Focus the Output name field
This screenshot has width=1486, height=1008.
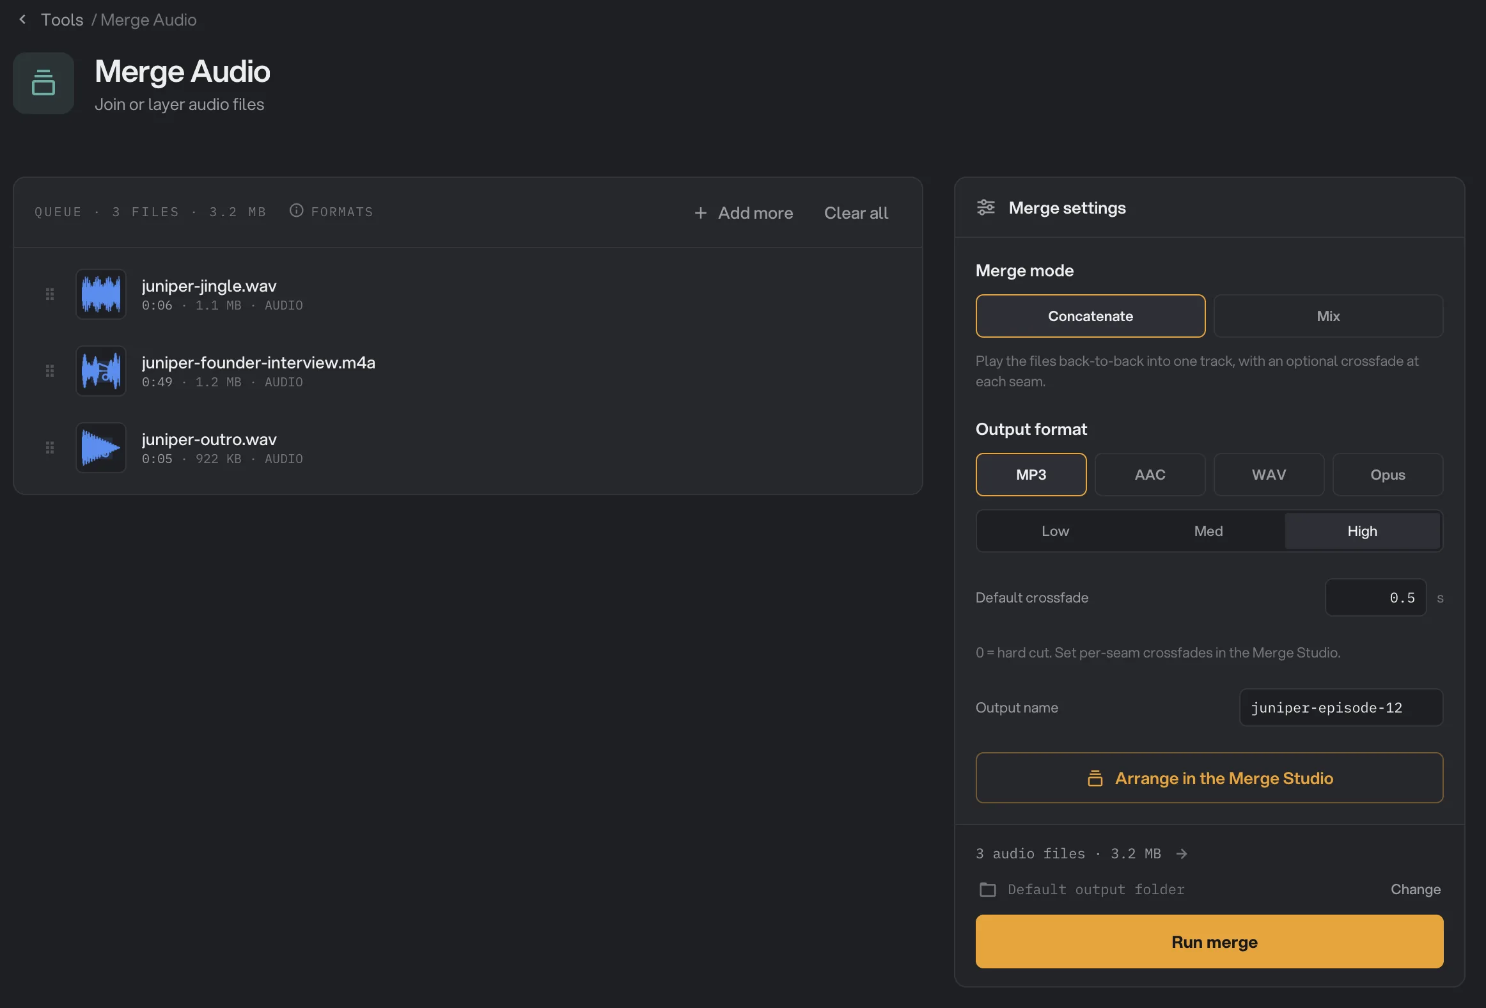pos(1341,707)
